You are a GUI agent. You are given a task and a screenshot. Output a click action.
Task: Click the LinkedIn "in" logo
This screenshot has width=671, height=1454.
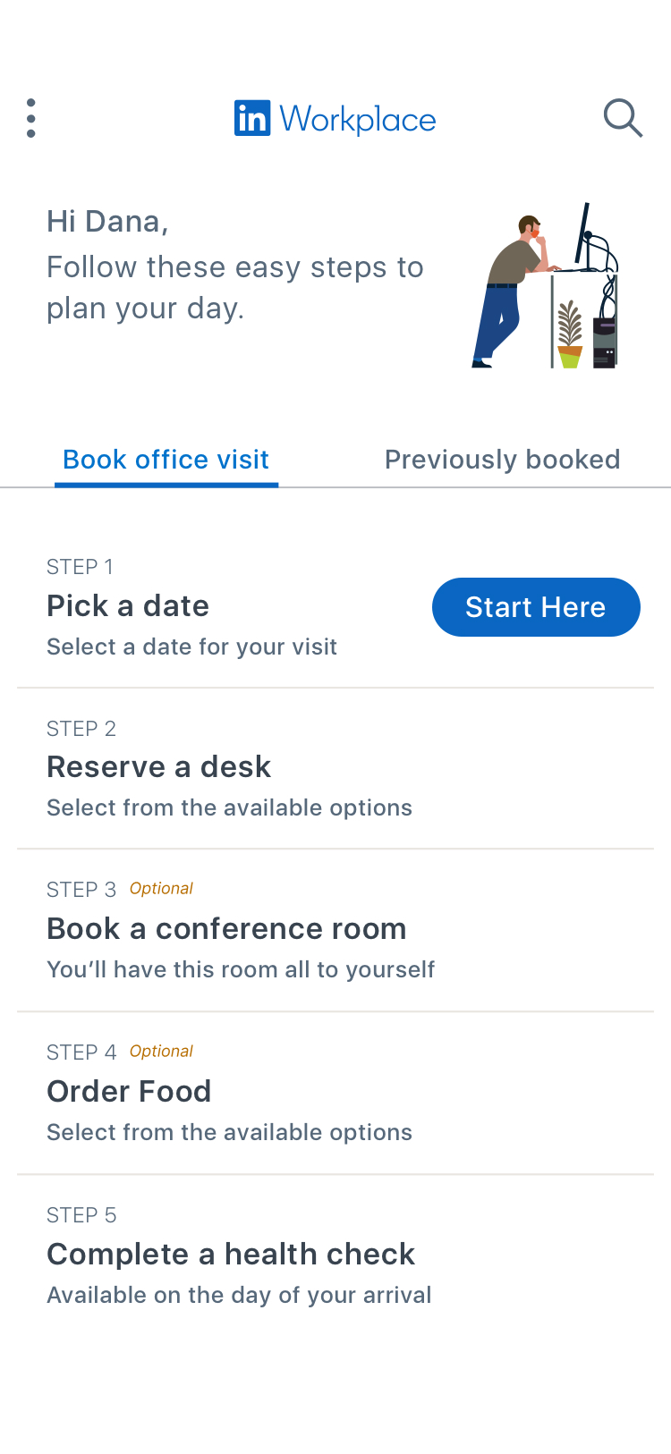[x=251, y=118]
